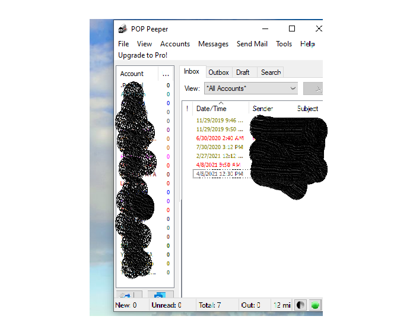Open the Messages menu
Screen dimensions: 413x335
[213, 44]
